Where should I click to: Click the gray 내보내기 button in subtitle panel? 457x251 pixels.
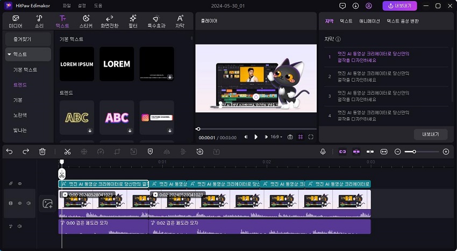[x=431, y=134]
